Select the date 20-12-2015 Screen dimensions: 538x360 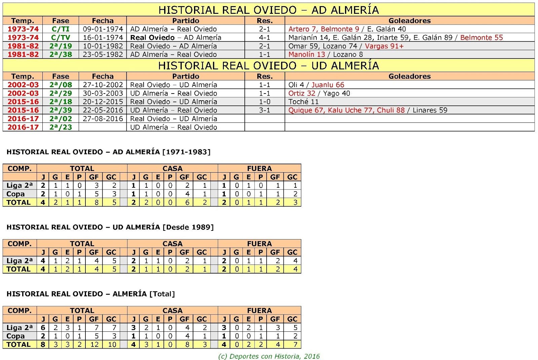(103, 102)
